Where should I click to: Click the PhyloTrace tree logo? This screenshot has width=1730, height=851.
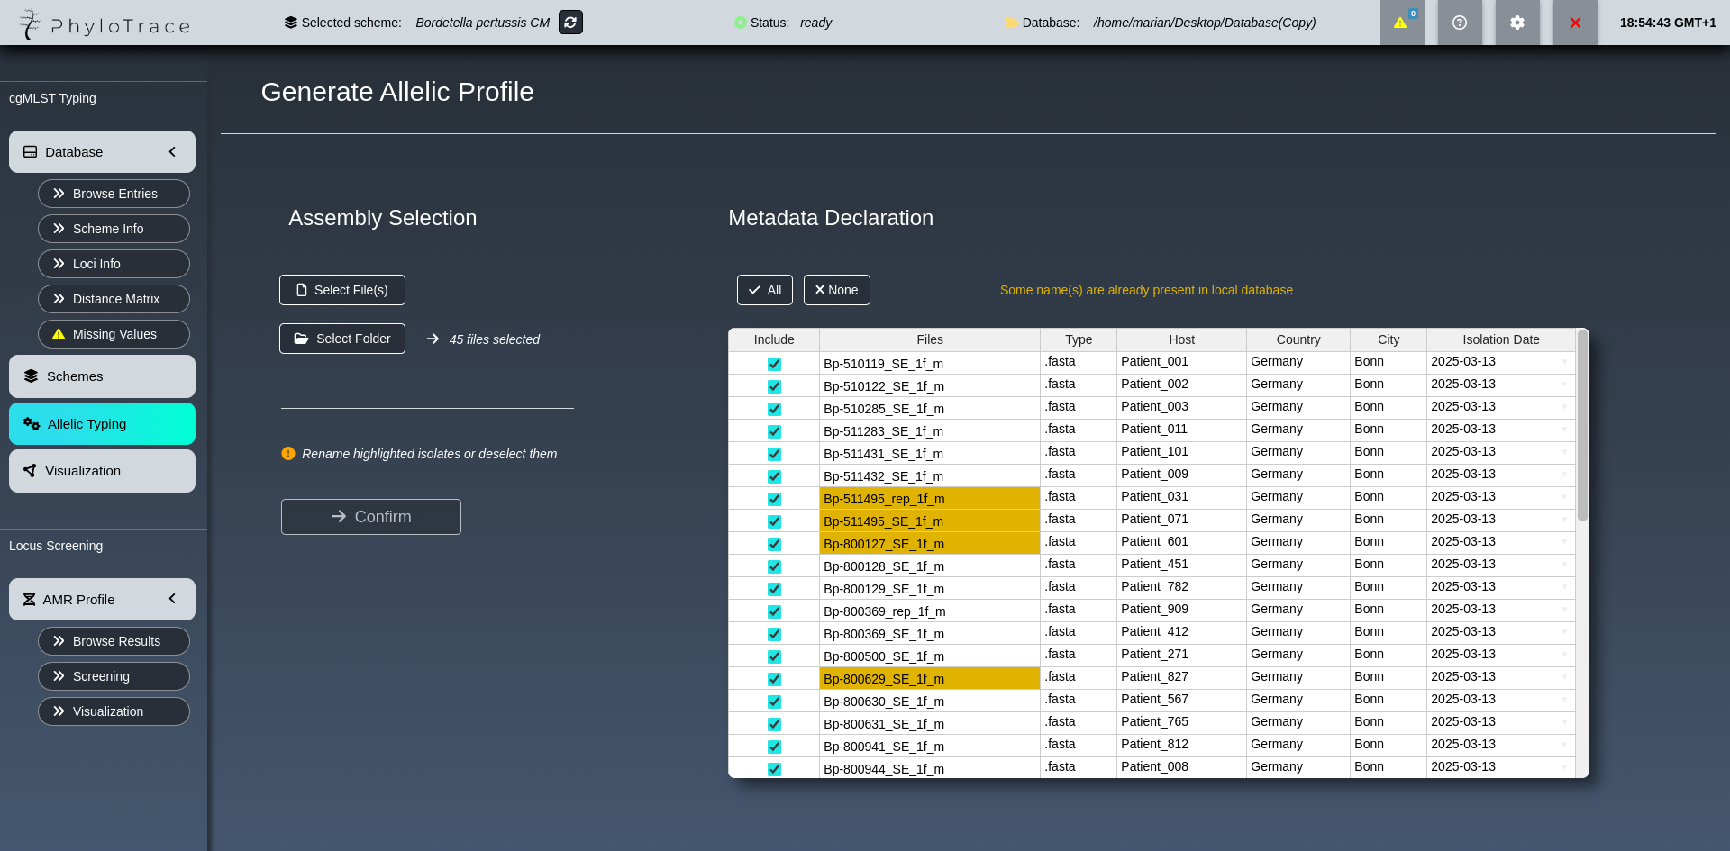point(31,24)
